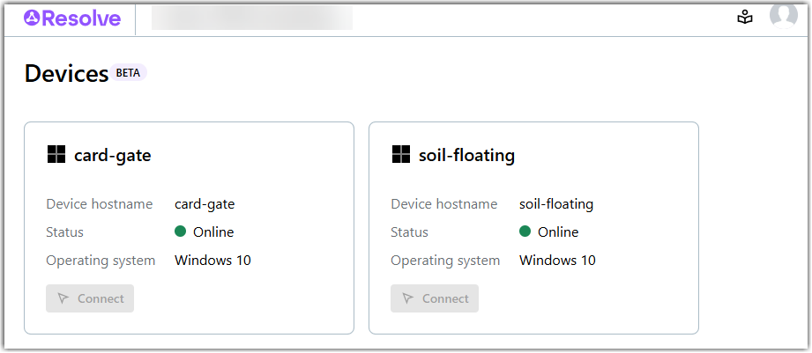Screen dimensions: 812x353
Task: Select the soil-floating device title
Action: (466, 156)
